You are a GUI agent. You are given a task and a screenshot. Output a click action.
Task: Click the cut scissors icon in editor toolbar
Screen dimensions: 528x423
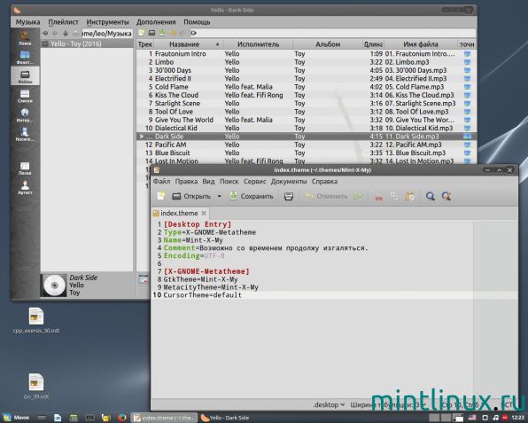[x=379, y=197]
